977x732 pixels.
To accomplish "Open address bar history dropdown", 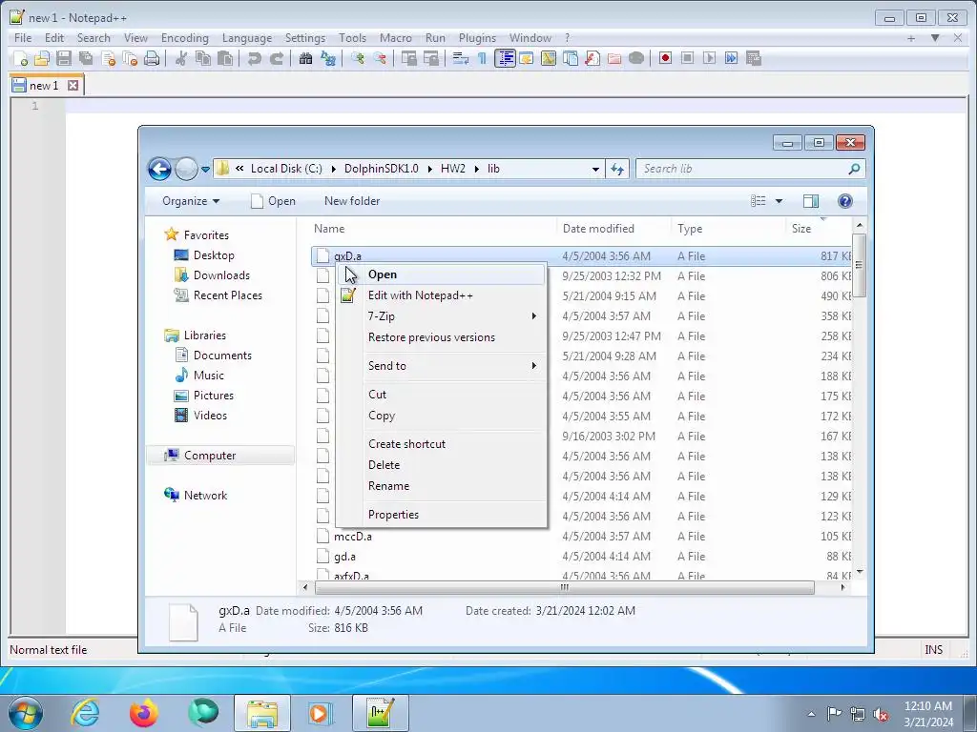I will click(x=595, y=170).
